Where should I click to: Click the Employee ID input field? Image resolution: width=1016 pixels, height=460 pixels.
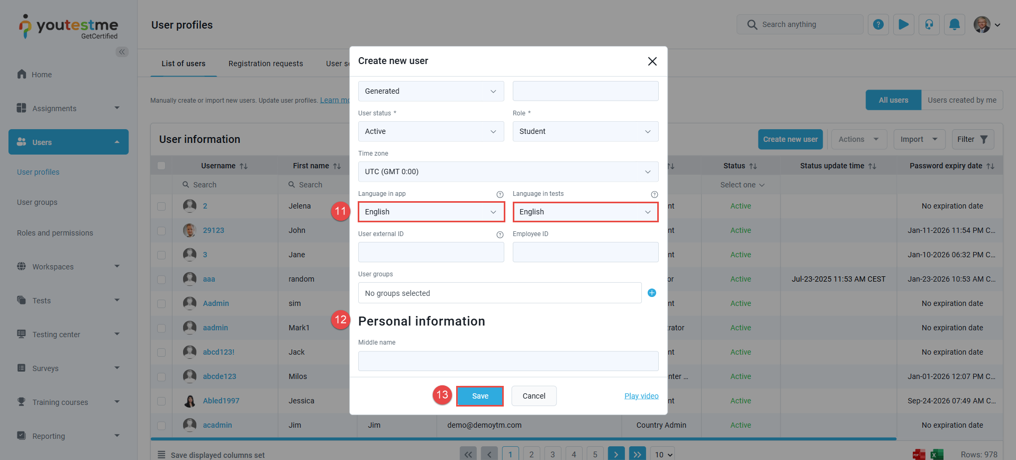pyautogui.click(x=586, y=252)
